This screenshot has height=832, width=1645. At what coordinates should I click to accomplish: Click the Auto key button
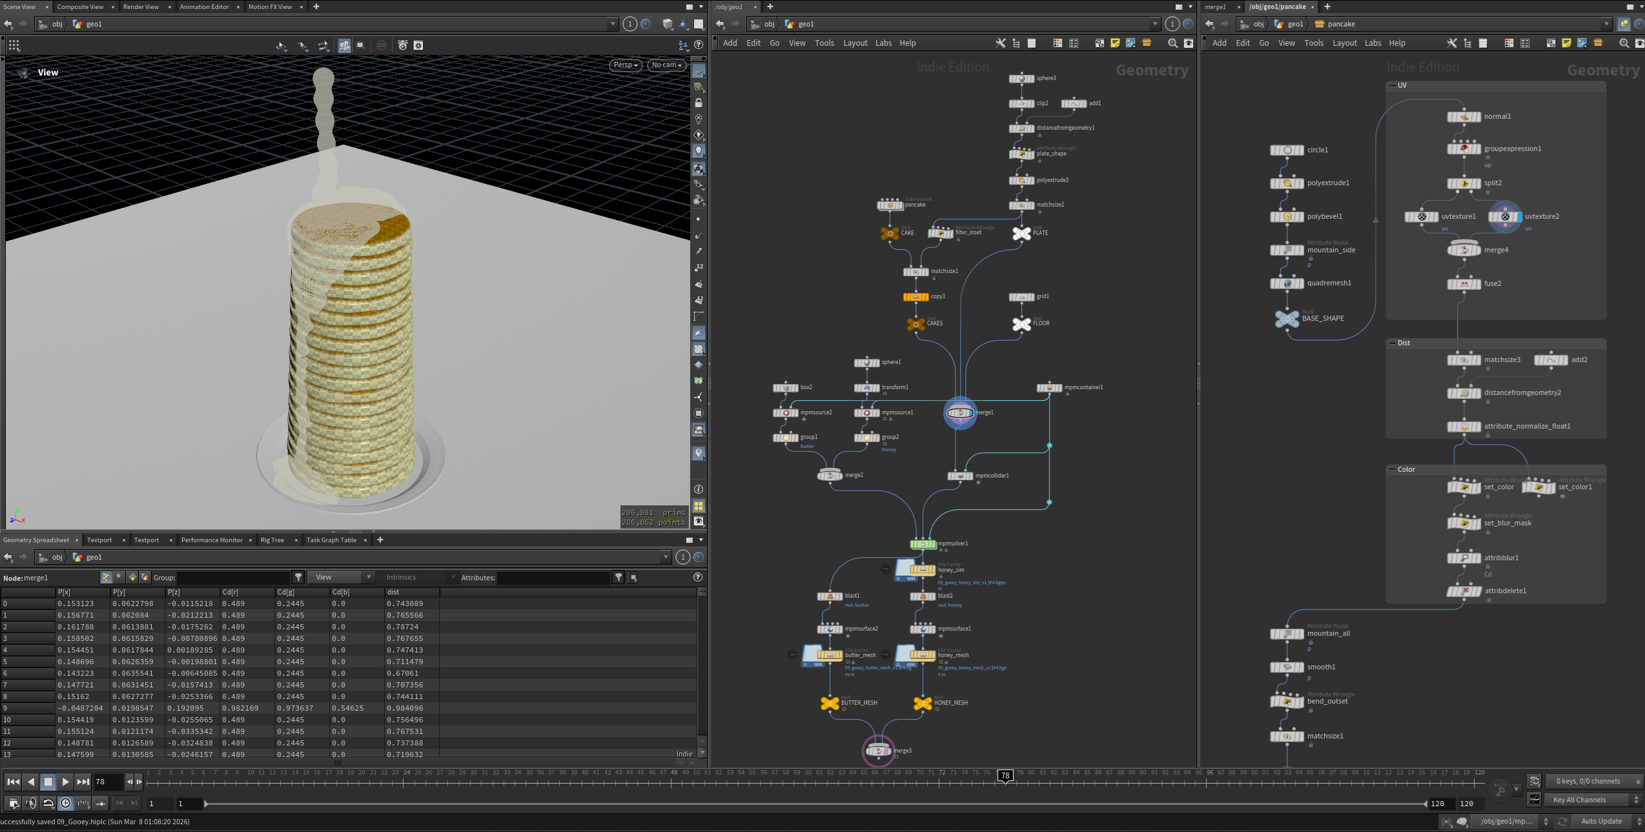[1499, 788]
